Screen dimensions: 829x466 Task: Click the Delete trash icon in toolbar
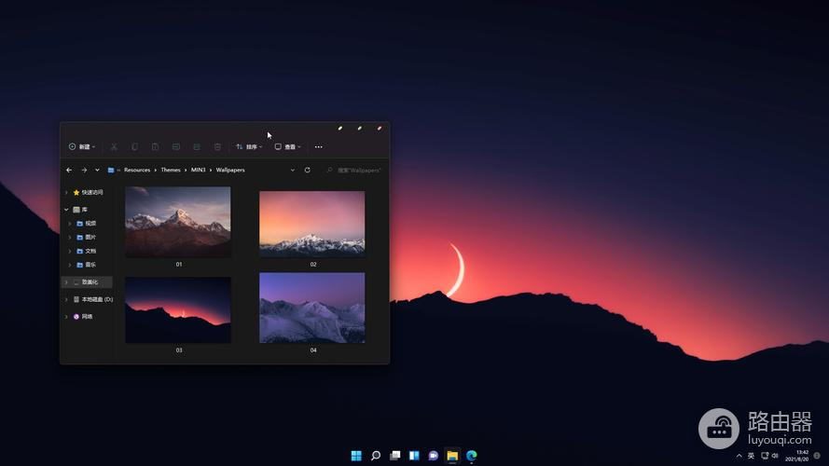(217, 146)
